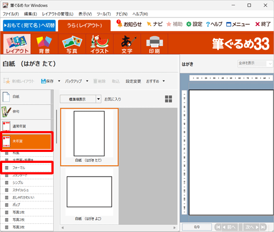
Task: Select the ポップ subcategory
Action: click(27, 205)
